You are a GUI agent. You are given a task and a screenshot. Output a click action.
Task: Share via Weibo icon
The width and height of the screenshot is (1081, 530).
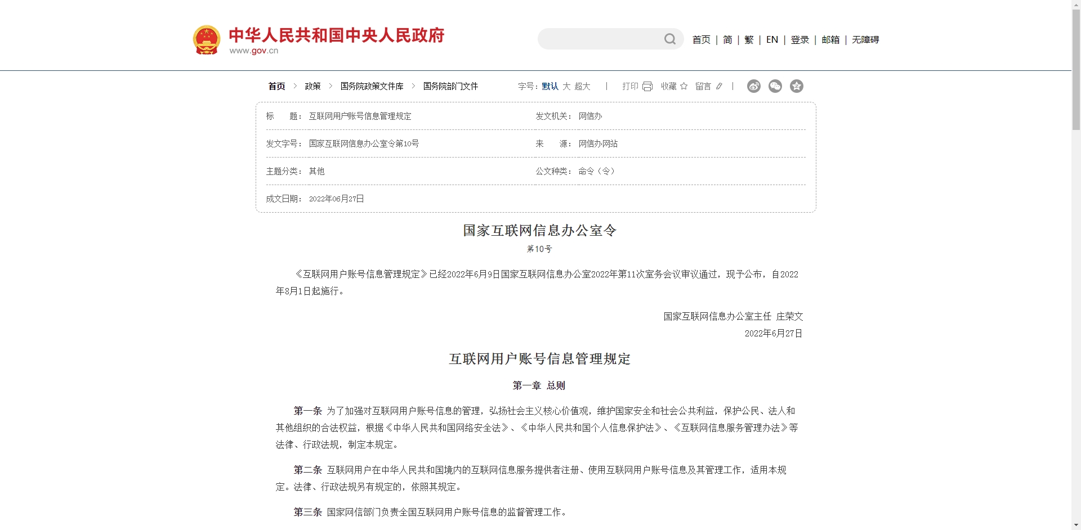(x=754, y=86)
